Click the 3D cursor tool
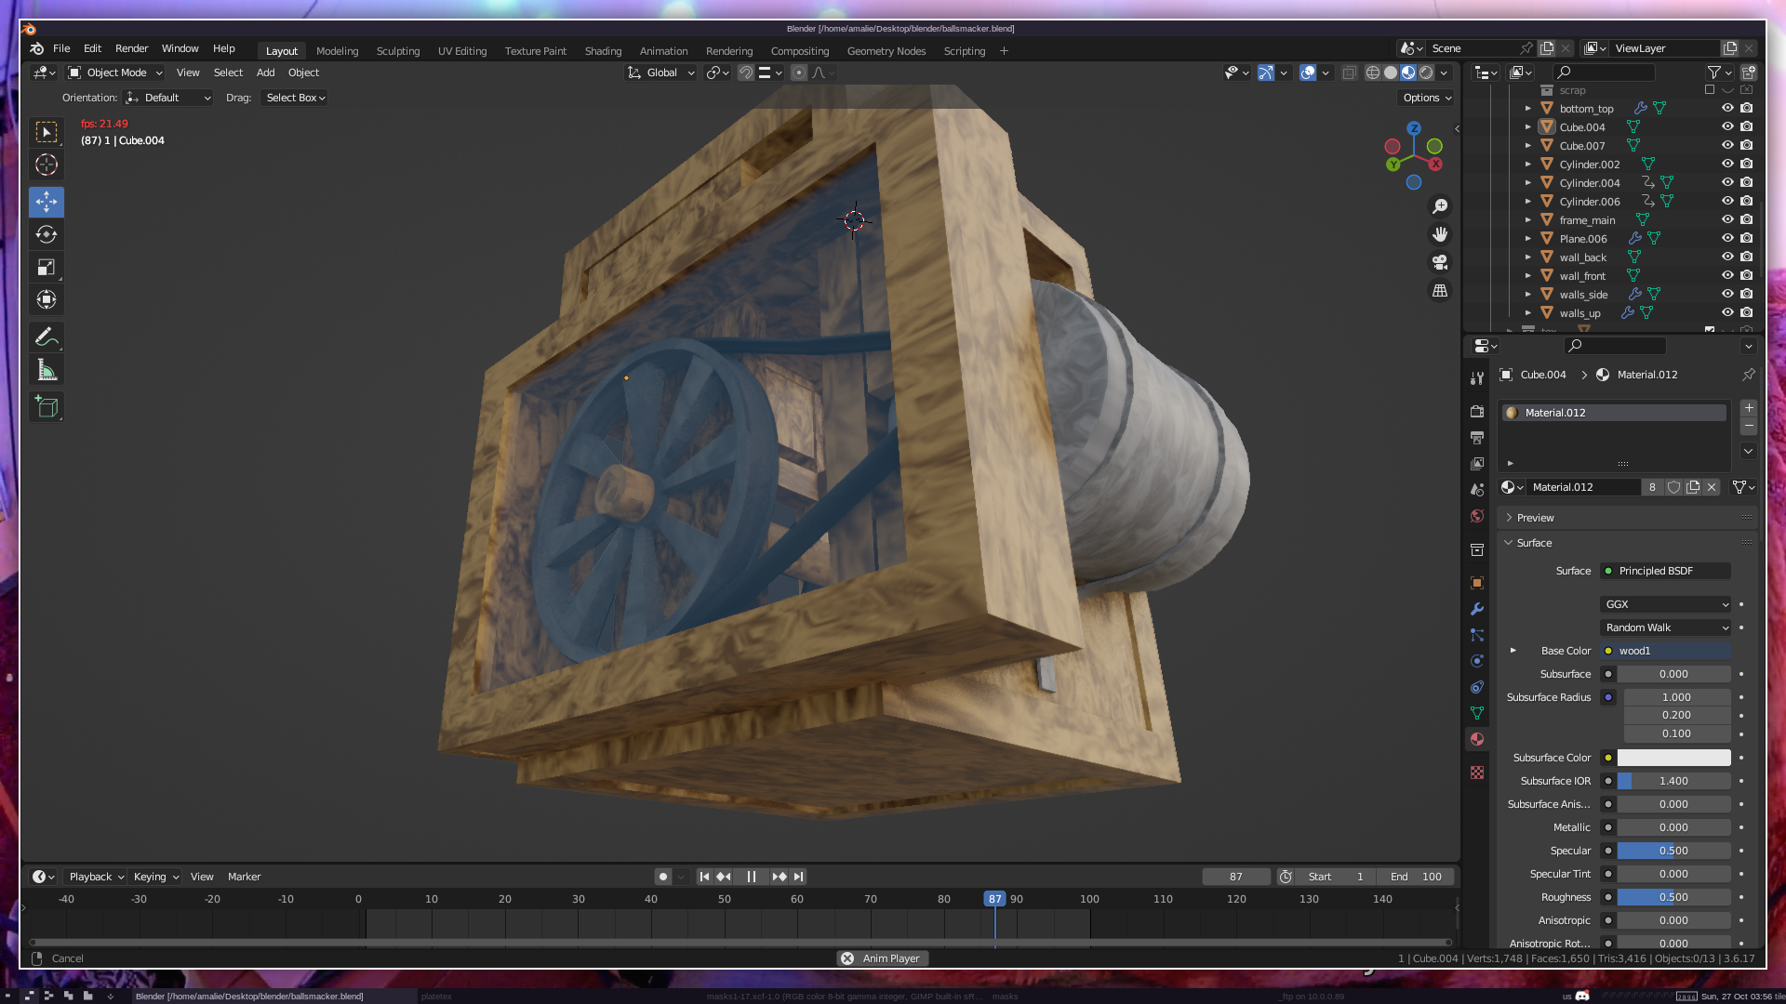Screen dimensions: 1786x1004 pyautogui.click(x=47, y=165)
